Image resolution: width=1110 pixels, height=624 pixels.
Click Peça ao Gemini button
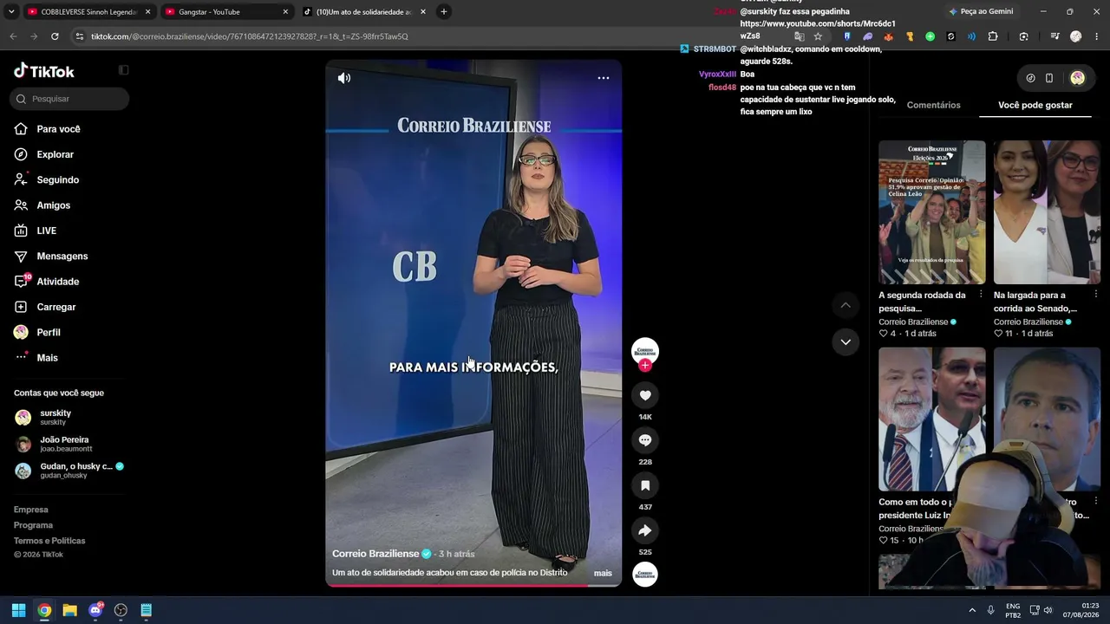click(x=981, y=12)
